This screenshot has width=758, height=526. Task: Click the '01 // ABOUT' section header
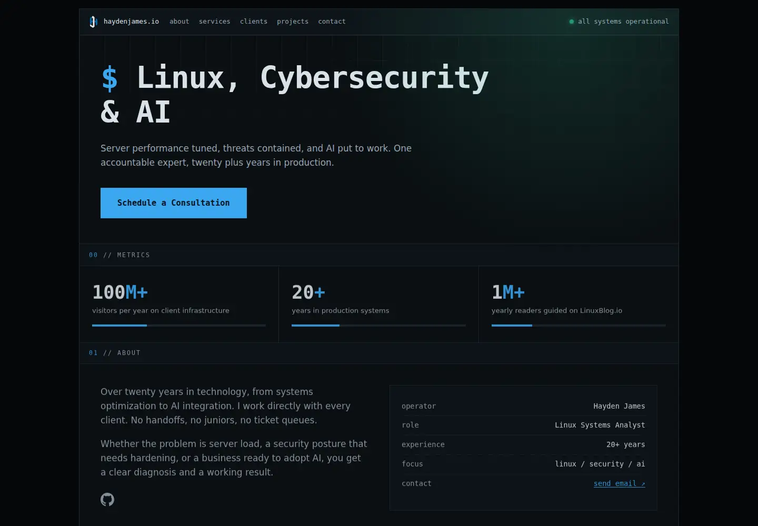point(115,353)
